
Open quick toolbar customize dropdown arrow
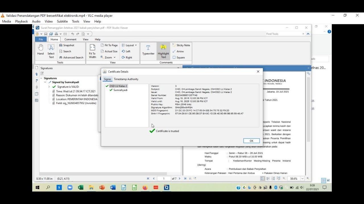[88, 34]
